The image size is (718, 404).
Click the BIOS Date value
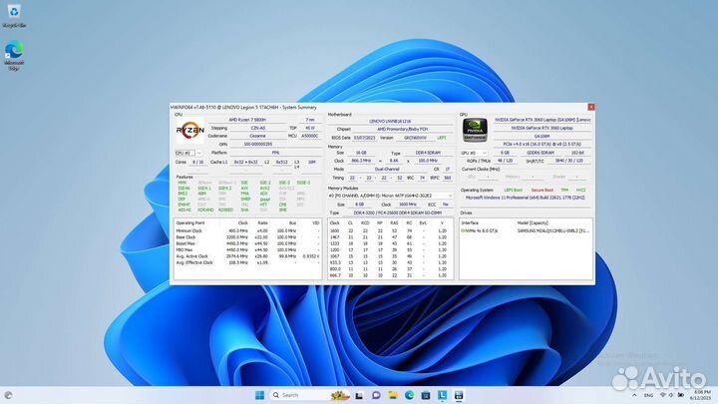365,138
